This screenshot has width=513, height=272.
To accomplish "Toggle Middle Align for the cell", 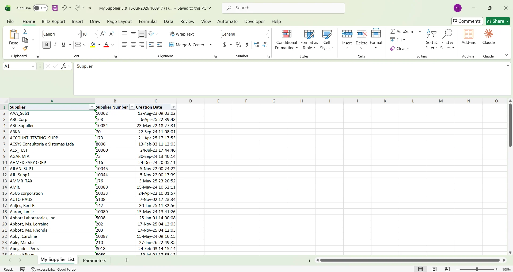I will 133,34.
